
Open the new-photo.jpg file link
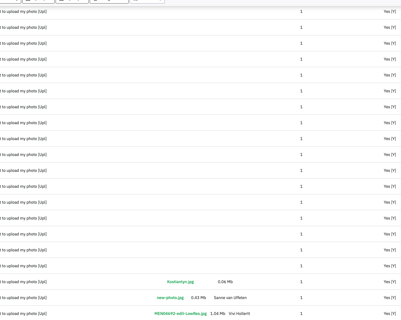(x=170, y=298)
